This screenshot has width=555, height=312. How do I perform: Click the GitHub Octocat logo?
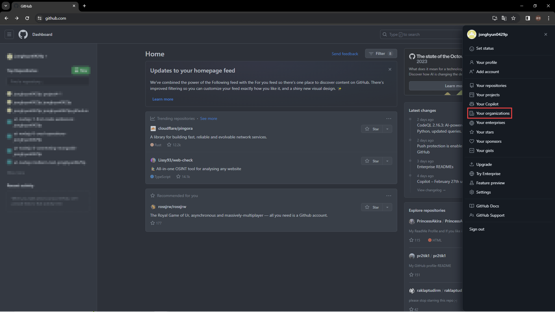[23, 34]
